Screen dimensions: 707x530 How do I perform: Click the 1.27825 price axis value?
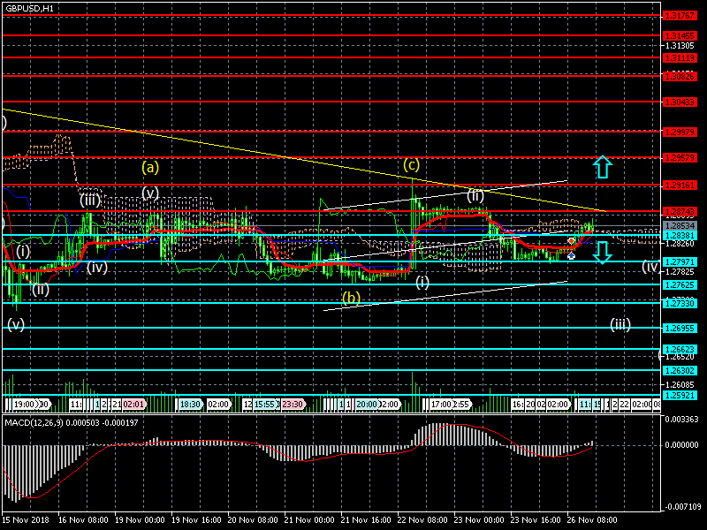[x=680, y=272]
